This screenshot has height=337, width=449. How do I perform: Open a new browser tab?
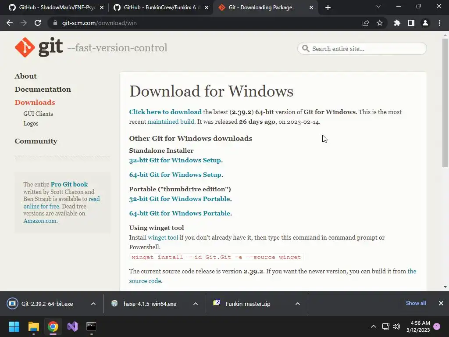pos(328,7)
